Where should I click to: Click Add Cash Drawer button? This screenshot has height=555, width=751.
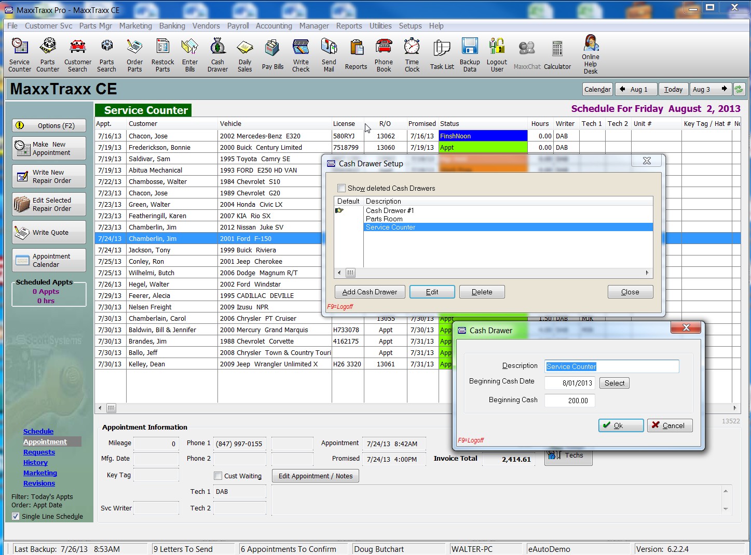(370, 292)
